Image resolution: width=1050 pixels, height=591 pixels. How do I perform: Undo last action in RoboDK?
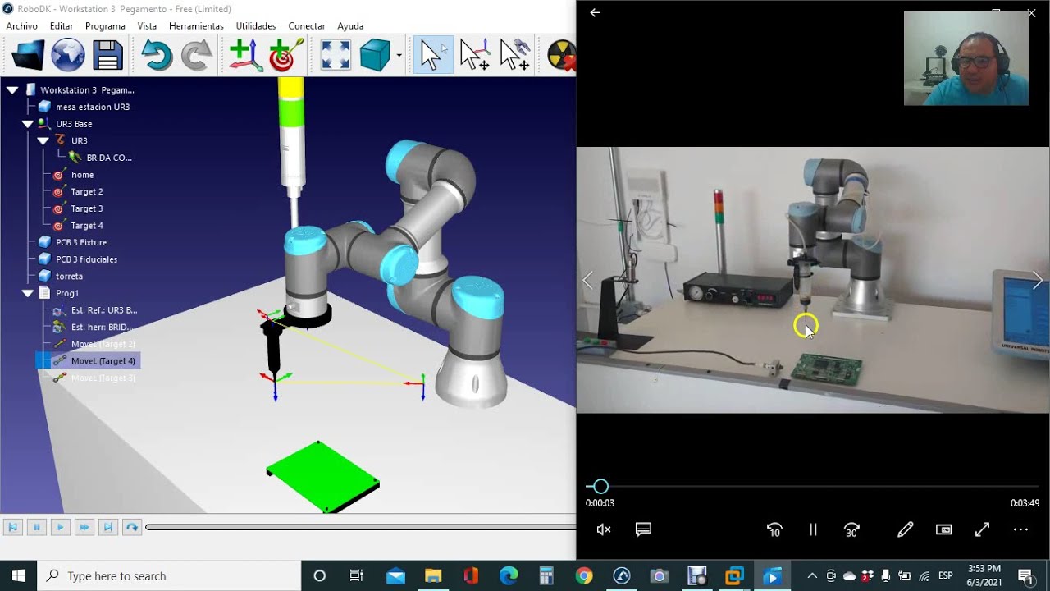pyautogui.click(x=157, y=56)
